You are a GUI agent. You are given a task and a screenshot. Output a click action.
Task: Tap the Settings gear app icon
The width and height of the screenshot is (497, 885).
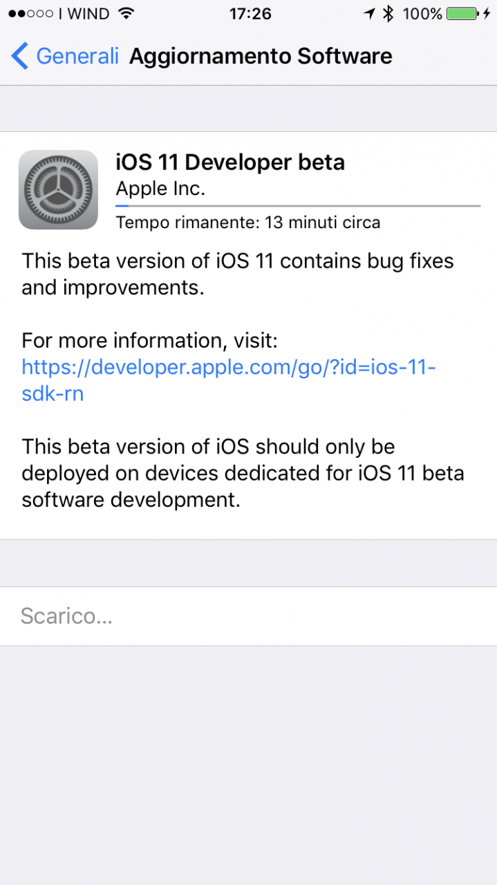pyautogui.click(x=58, y=189)
